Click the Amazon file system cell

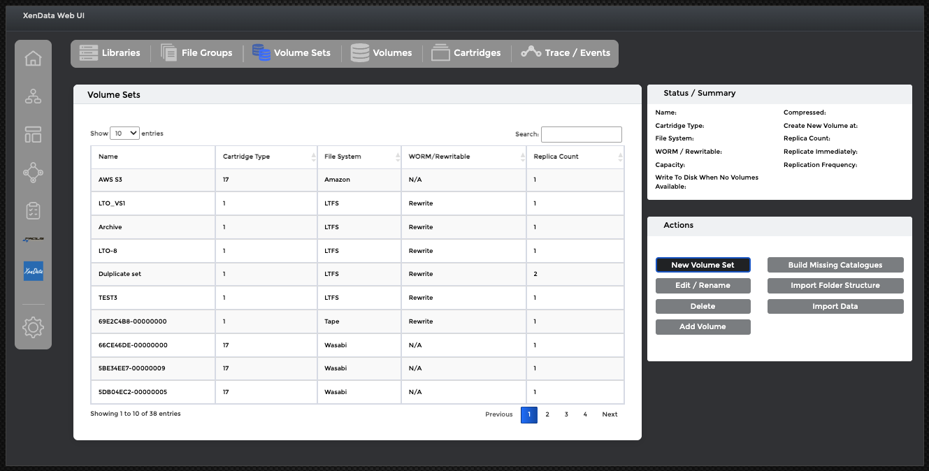pyautogui.click(x=359, y=180)
